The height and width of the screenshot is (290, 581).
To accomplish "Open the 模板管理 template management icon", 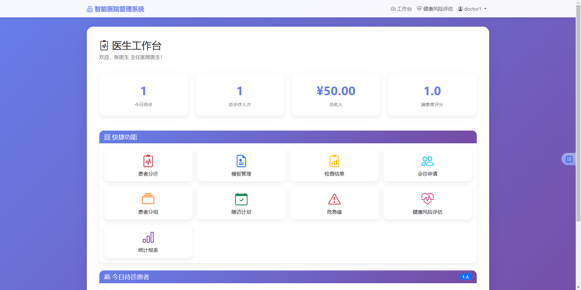I will (x=241, y=165).
